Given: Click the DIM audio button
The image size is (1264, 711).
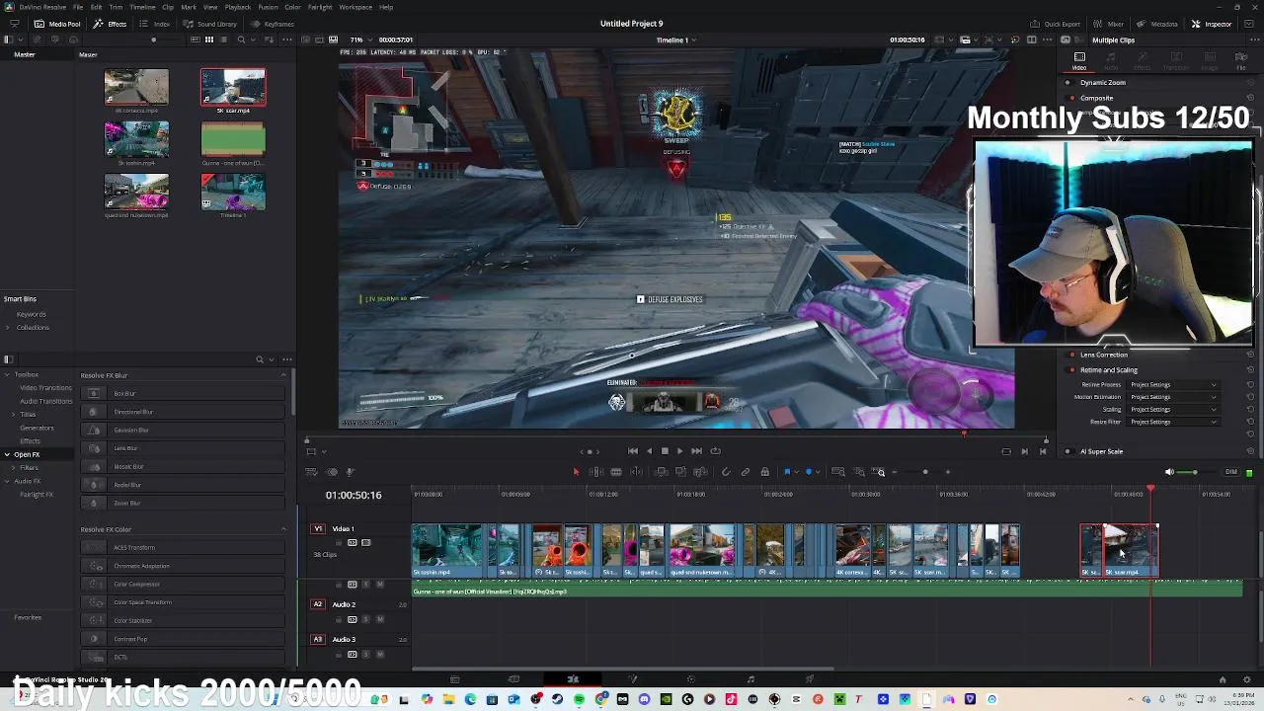Looking at the screenshot, I should pyautogui.click(x=1230, y=472).
